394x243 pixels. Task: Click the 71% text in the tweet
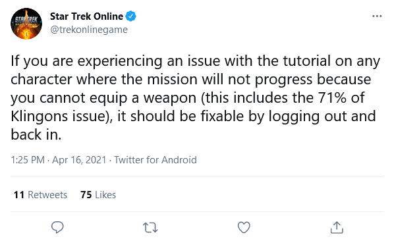click(332, 97)
